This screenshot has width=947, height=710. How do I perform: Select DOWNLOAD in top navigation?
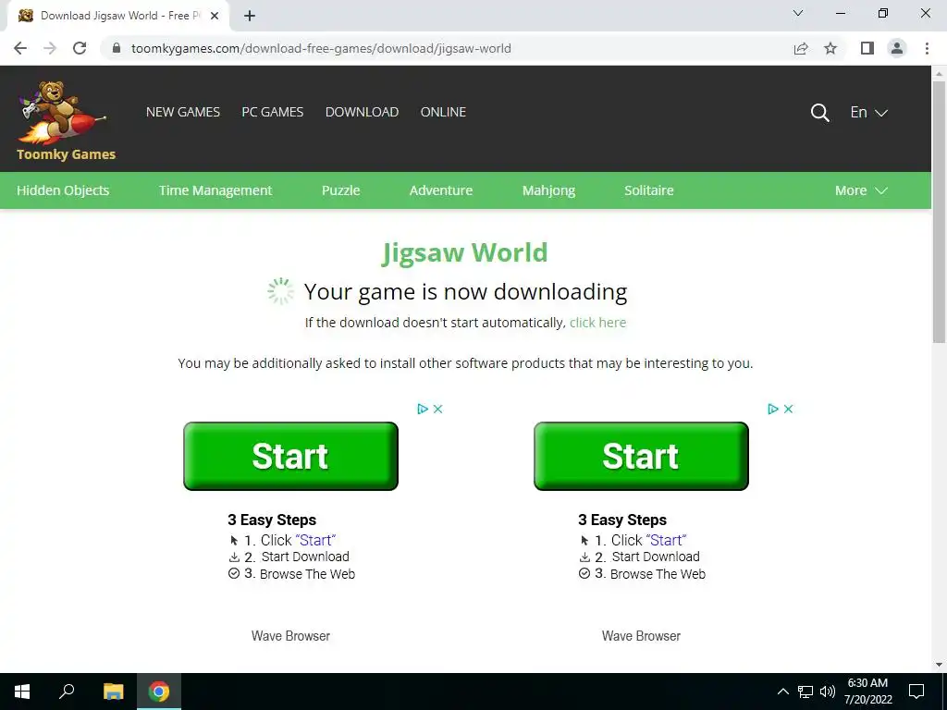tap(362, 112)
